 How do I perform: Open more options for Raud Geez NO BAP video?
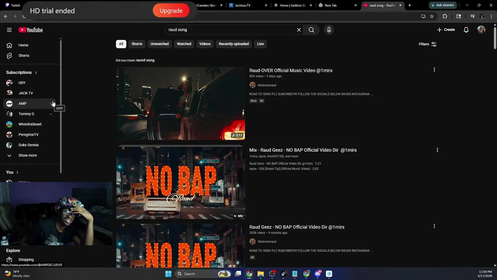434,226
